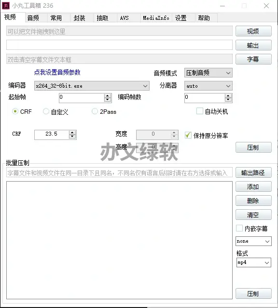Click the 小丸工具箱 app icon in title bar
Screen dimensions: 278x308
point(6,6)
